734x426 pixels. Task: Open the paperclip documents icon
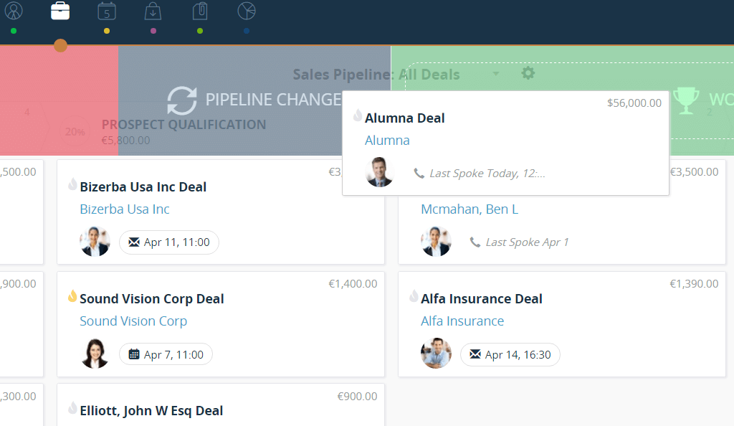[x=200, y=11]
